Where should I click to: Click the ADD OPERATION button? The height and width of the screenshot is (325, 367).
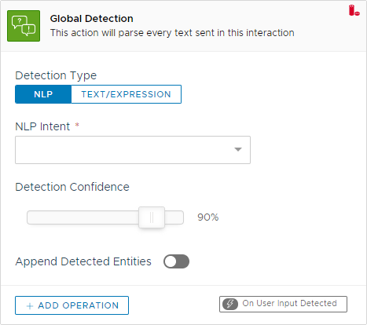tap(72, 305)
